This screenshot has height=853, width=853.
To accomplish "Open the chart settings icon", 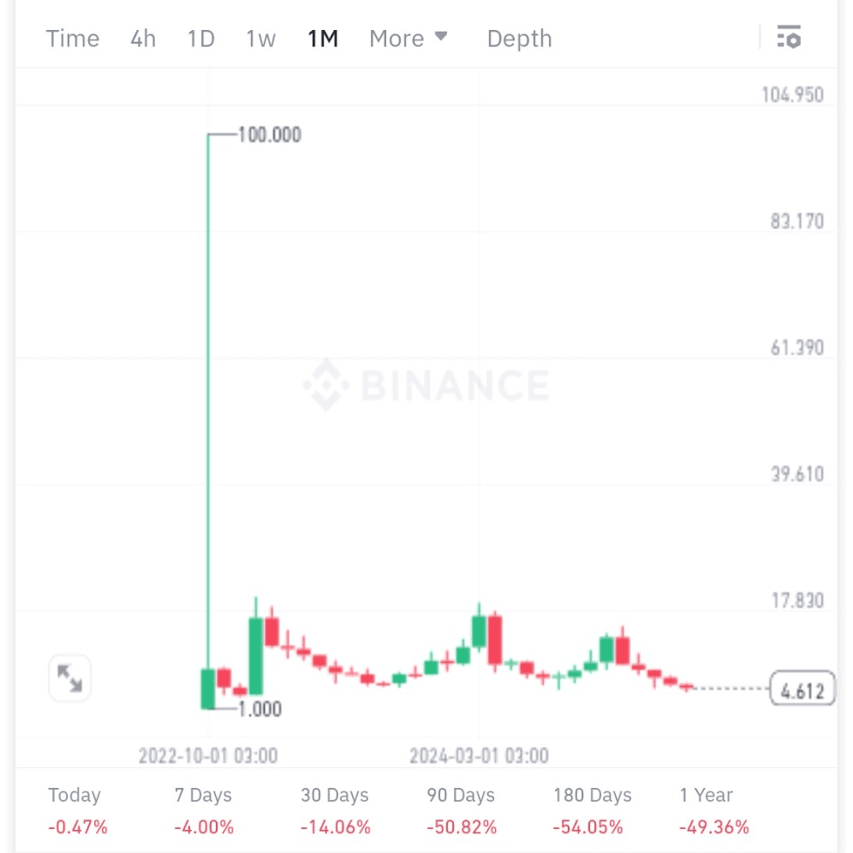I will (788, 38).
